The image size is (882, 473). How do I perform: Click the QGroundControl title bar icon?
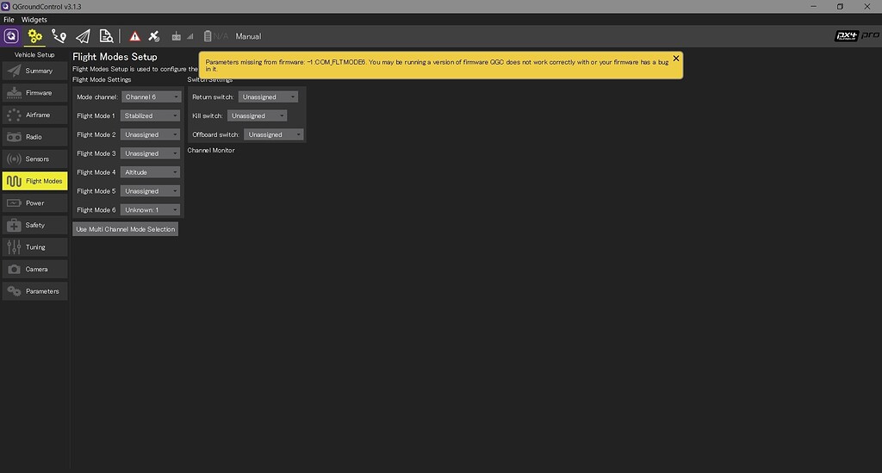click(6, 6)
